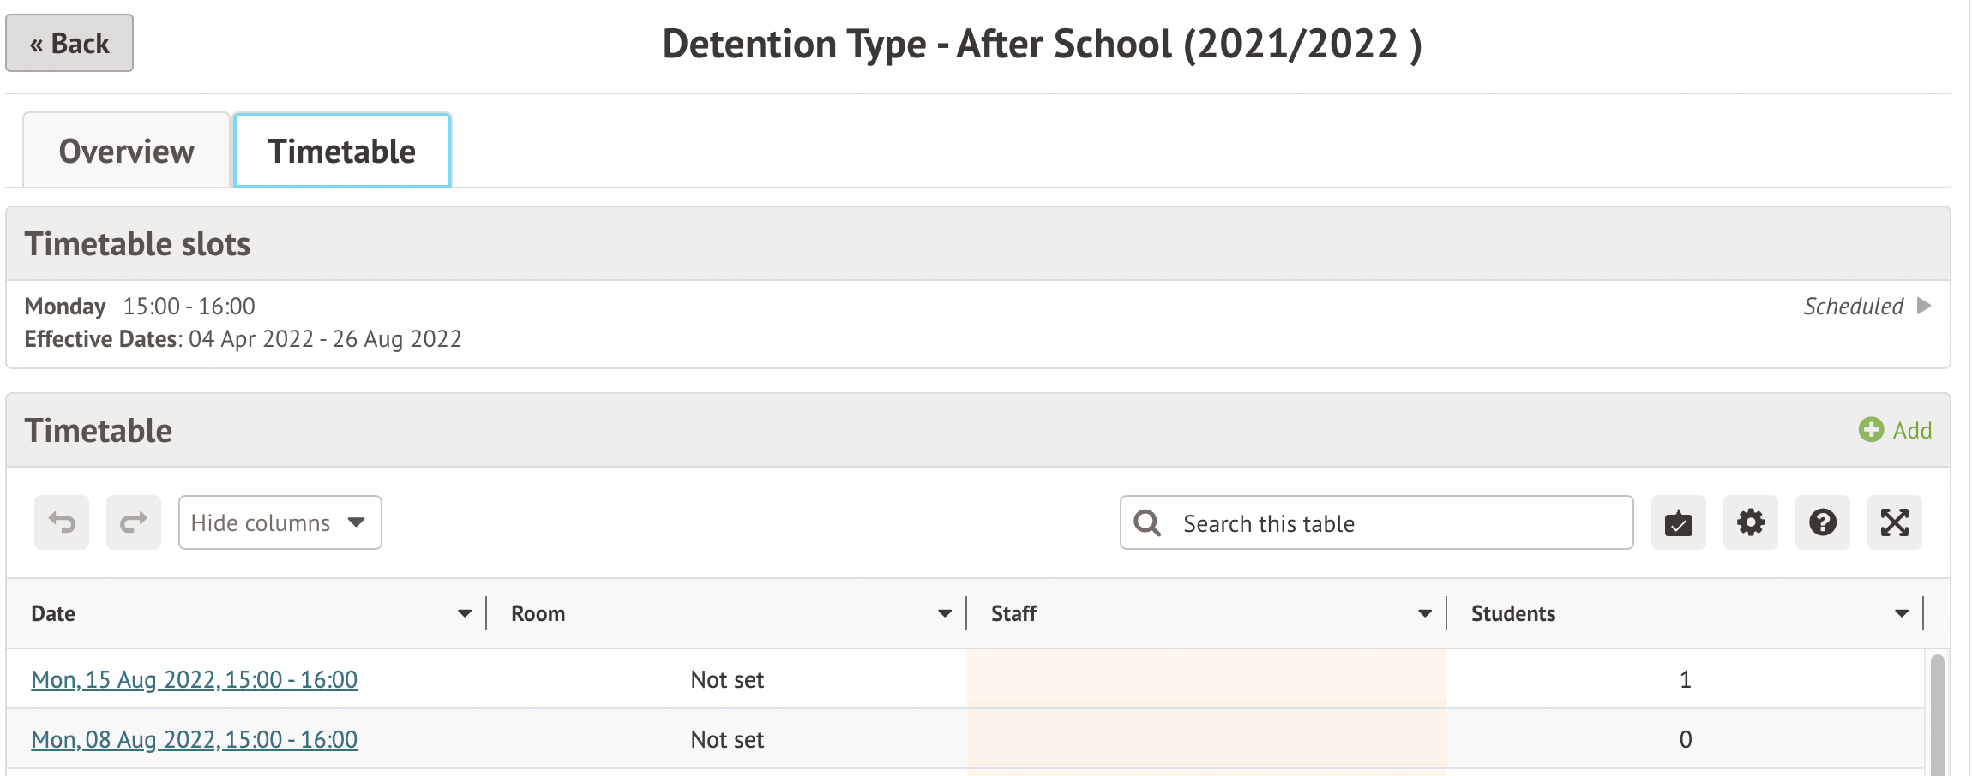Image resolution: width=1972 pixels, height=776 pixels.
Task: Open the Hide columns dropdown
Action: click(x=280, y=522)
